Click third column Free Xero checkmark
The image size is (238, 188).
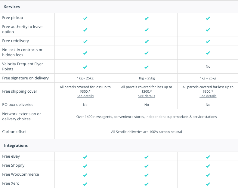point(208,184)
